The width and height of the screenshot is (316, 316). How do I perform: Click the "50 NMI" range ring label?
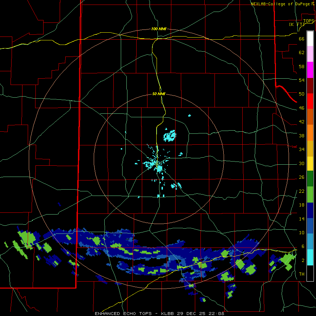click(x=159, y=94)
